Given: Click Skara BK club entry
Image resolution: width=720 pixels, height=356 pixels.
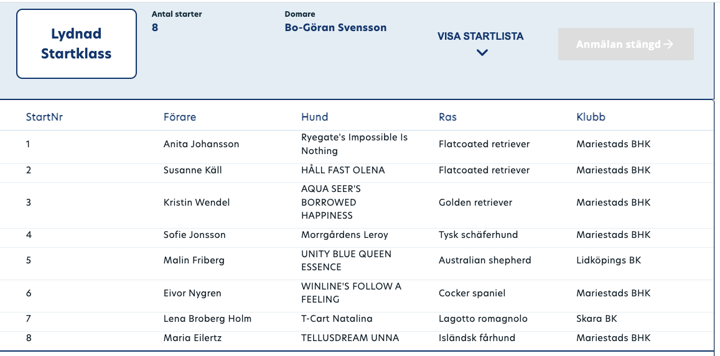Looking at the screenshot, I should (597, 319).
